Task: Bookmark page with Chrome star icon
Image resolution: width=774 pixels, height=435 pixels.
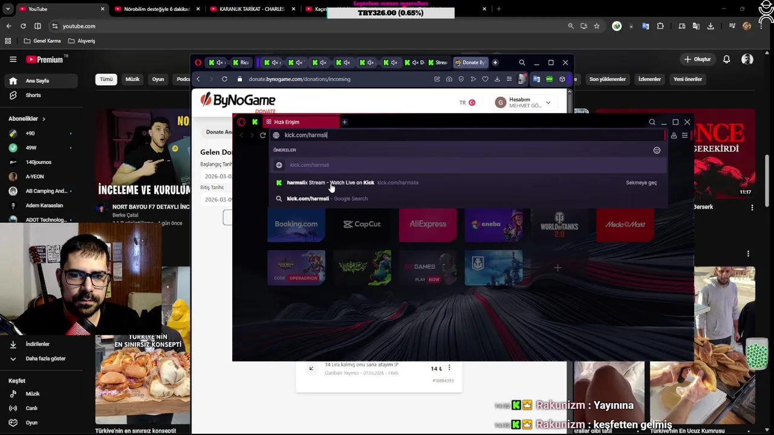Action: coord(597,26)
